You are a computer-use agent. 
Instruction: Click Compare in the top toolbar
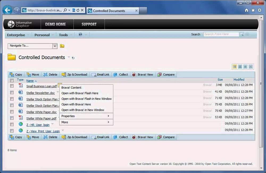pyautogui.click(x=166, y=75)
